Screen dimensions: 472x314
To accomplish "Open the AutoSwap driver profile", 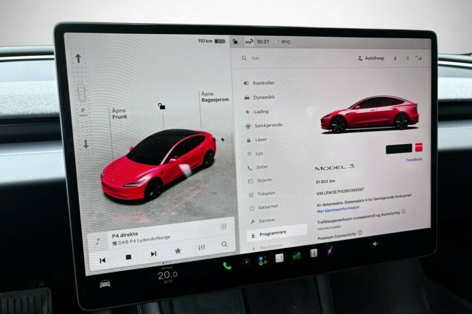I will tap(371, 58).
